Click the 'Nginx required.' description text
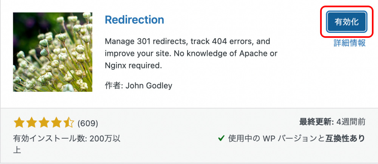This screenshot has width=378, height=164. (x=133, y=65)
